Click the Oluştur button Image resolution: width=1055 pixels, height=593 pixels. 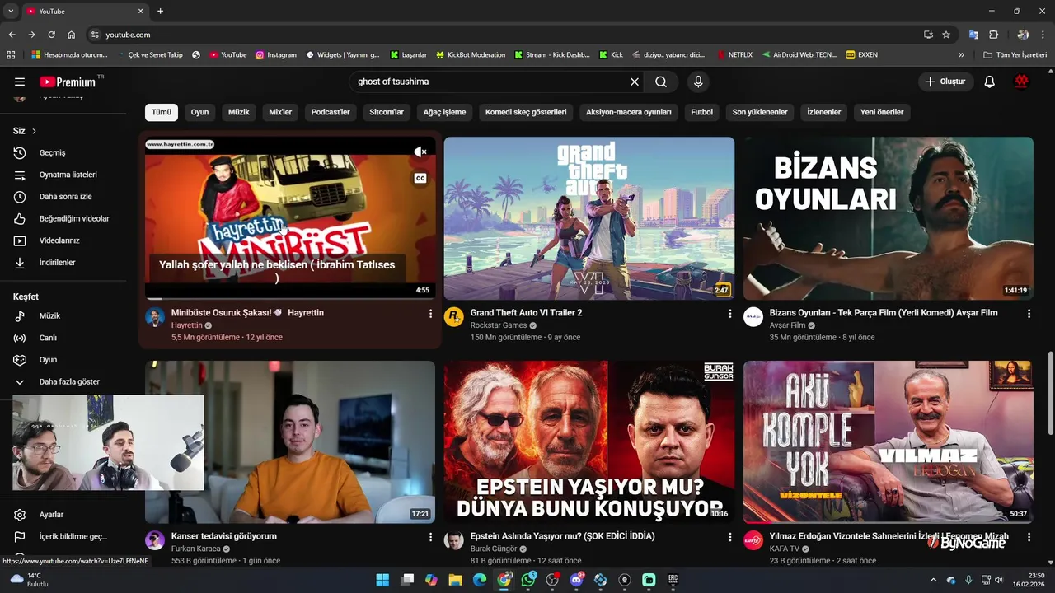coord(945,82)
